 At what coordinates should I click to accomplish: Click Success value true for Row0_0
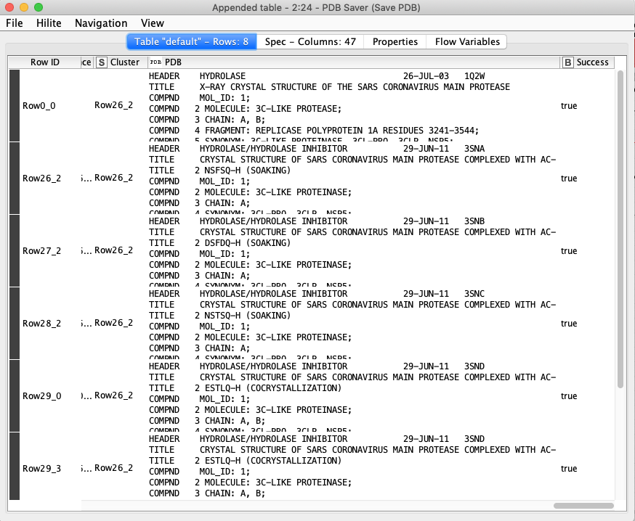[x=569, y=105]
